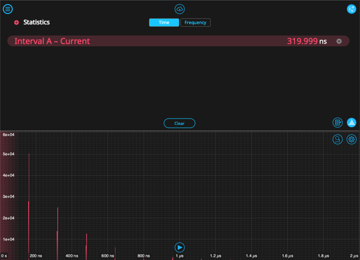Toggle the histogram view icon
Viewport: 360px width, 260px height.
(352, 123)
